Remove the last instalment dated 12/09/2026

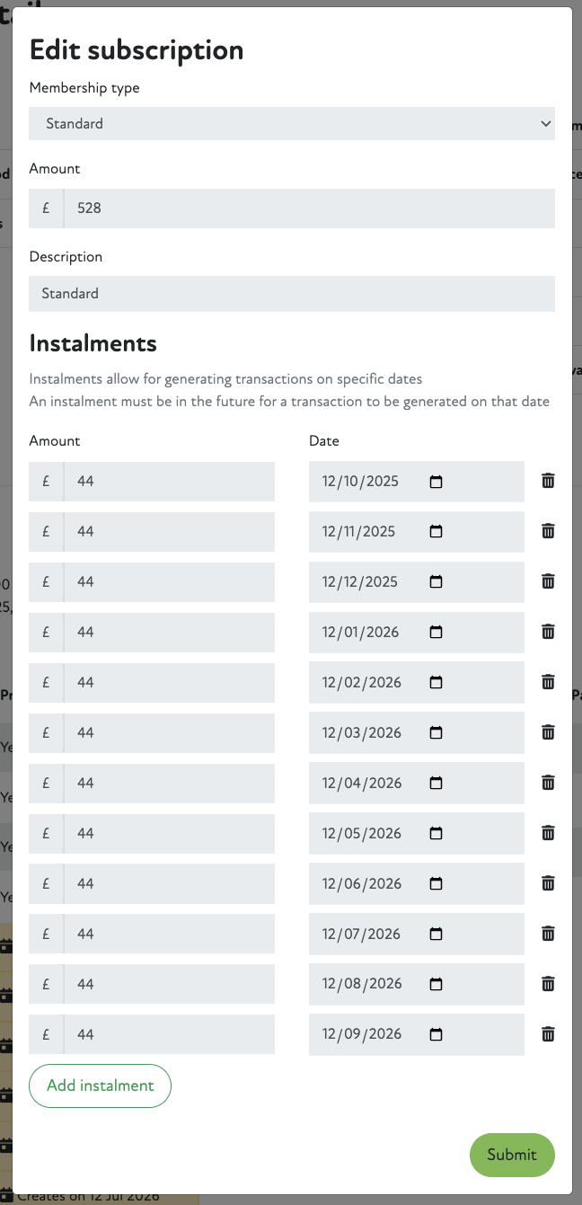pos(548,1034)
